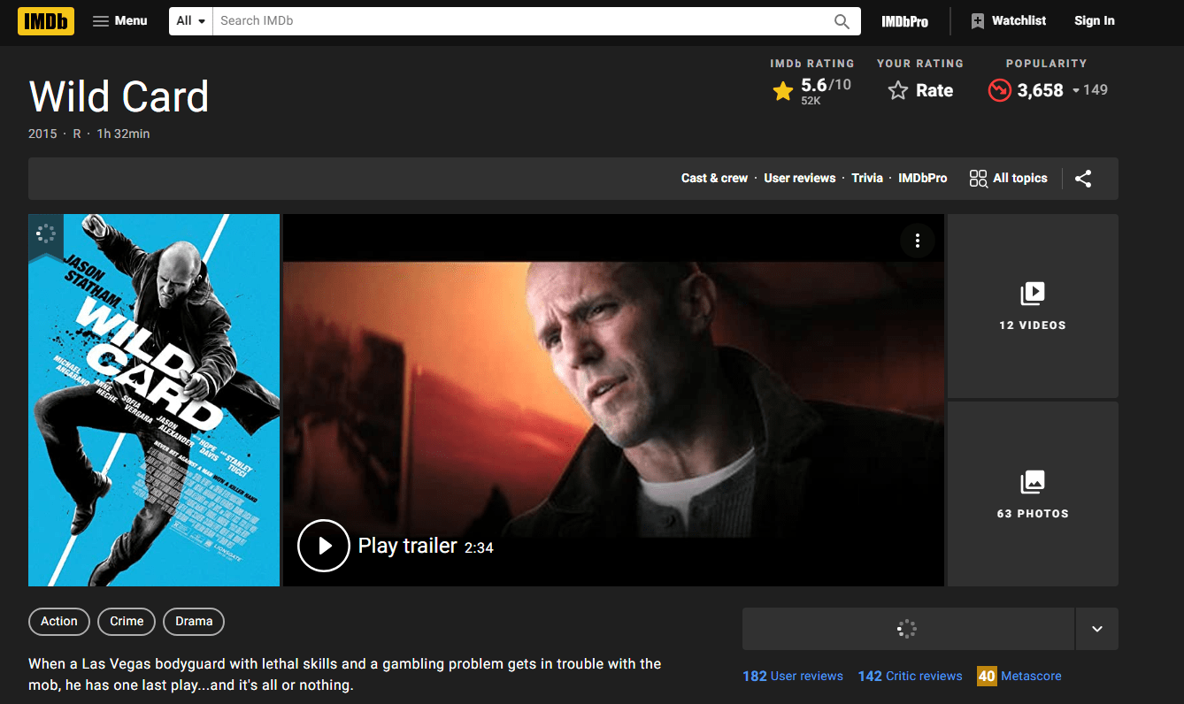Click the R rating certificate
Screen dimensions: 1184x704
(x=77, y=134)
